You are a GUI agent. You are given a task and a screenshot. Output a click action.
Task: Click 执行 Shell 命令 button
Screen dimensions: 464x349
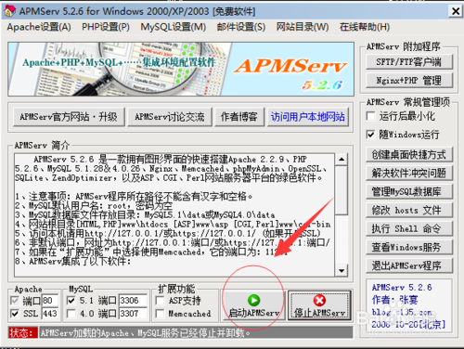pos(408,228)
